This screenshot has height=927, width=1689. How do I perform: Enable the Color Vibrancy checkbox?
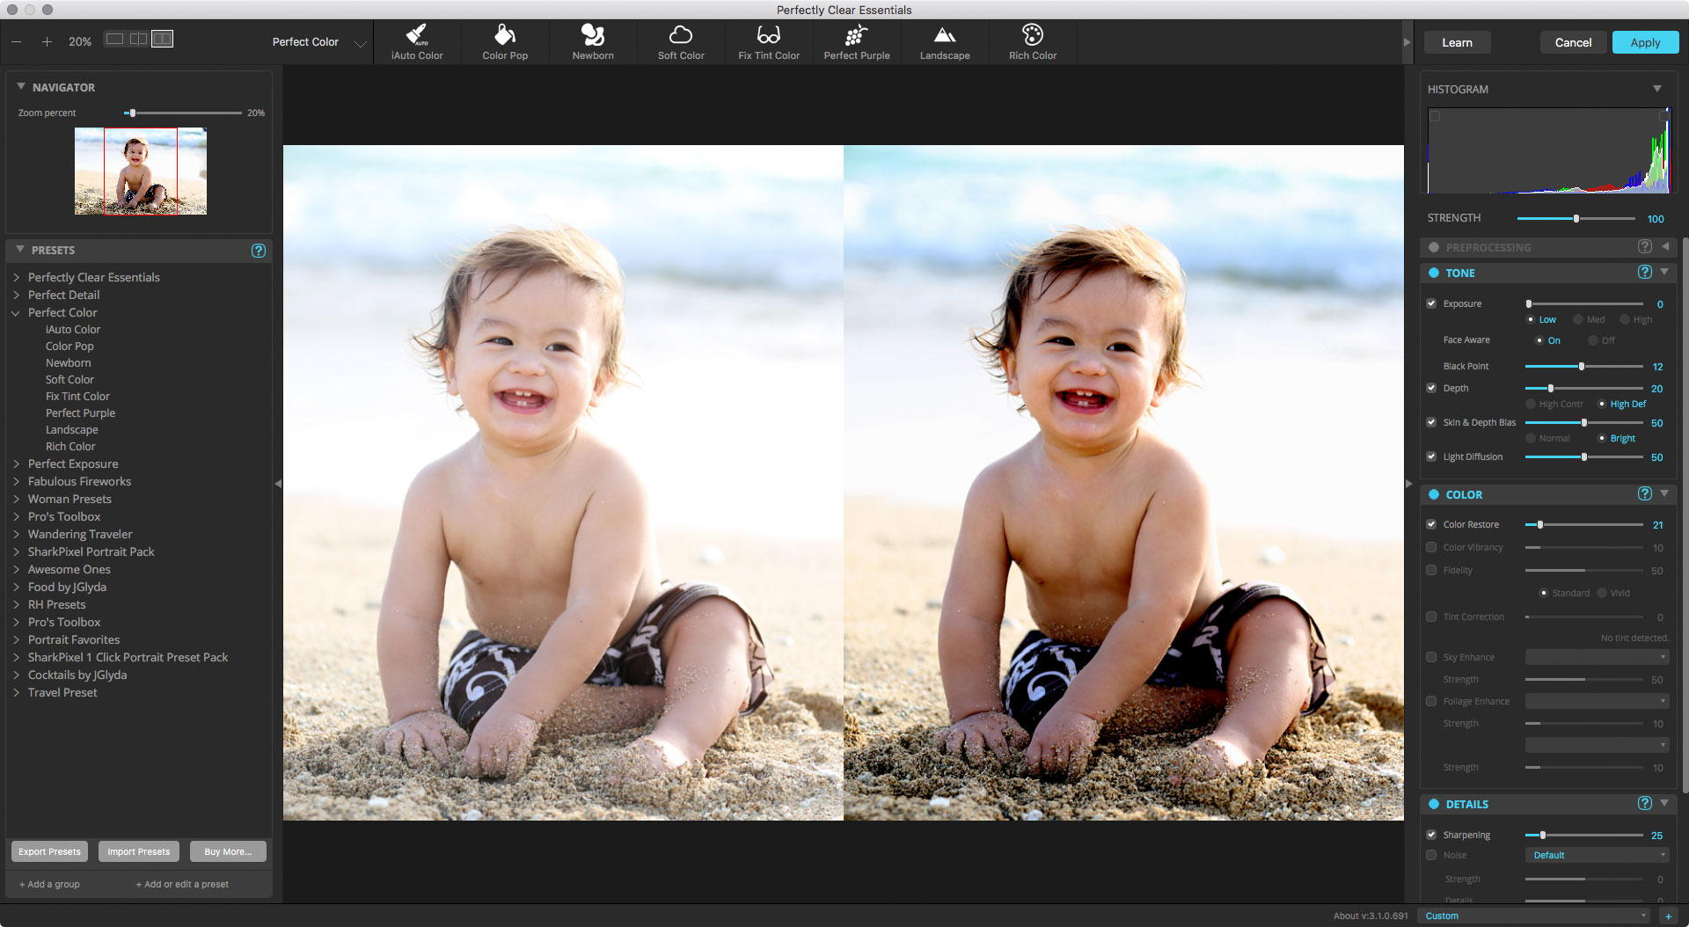[x=1431, y=547]
